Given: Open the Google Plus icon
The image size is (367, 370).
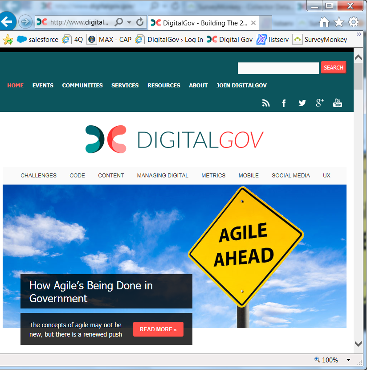Looking at the screenshot, I should [x=320, y=103].
